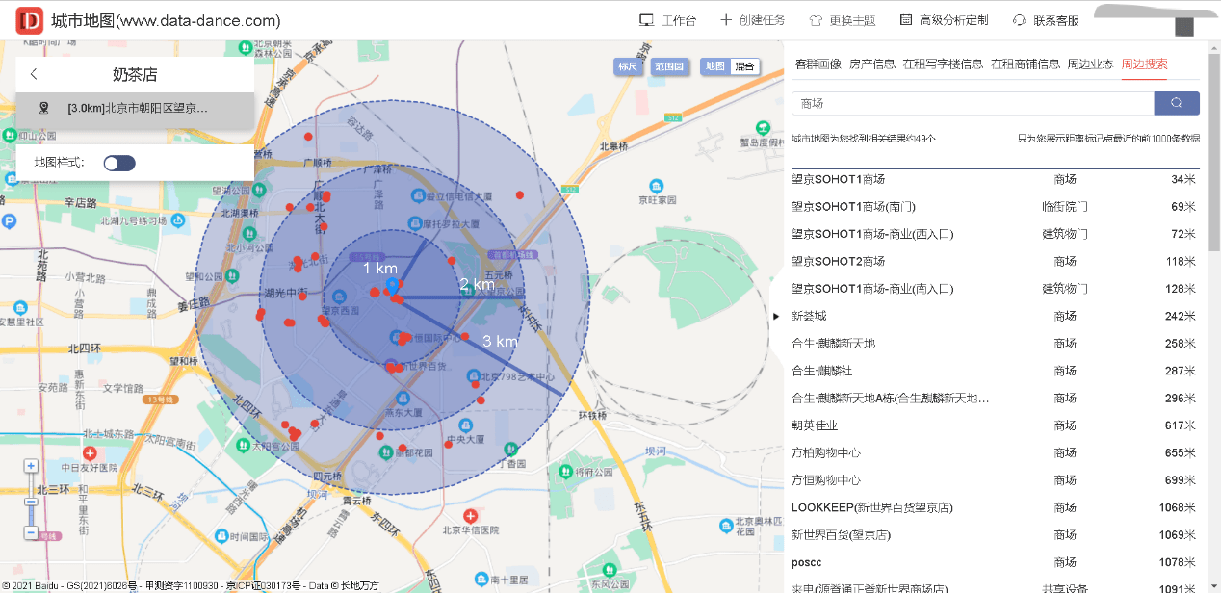Go back with the 奶茶店 panel arrow
1221x593 pixels.
(x=34, y=74)
